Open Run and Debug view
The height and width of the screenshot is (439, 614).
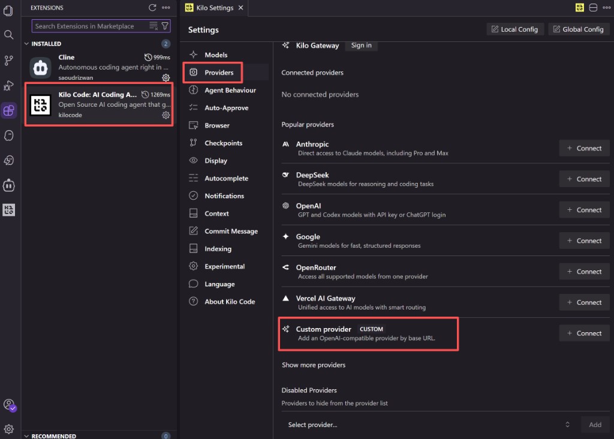click(x=8, y=85)
